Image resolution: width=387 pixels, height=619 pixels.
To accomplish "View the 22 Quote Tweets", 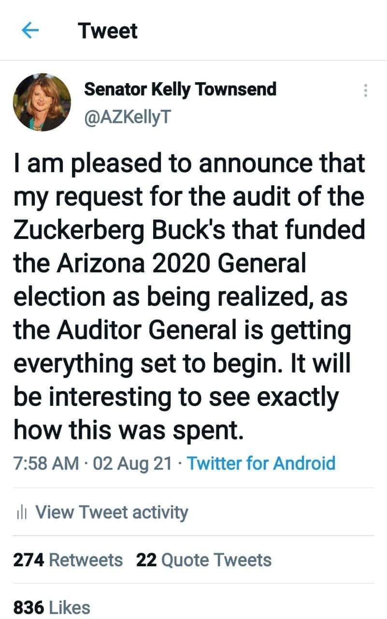I will click(x=203, y=560).
